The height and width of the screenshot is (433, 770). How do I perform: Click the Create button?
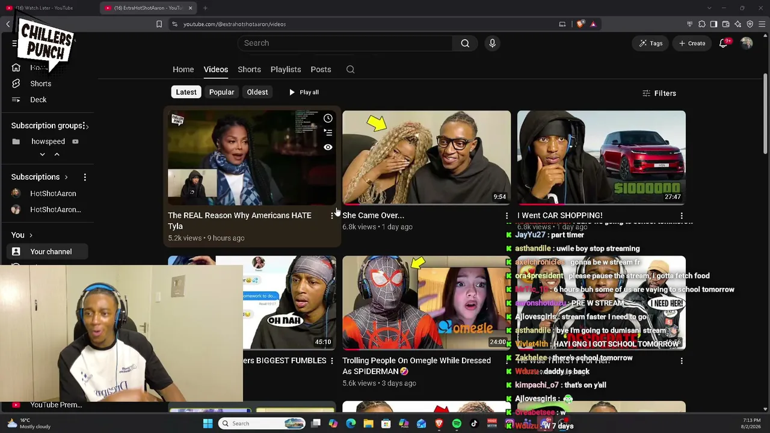coord(692,43)
